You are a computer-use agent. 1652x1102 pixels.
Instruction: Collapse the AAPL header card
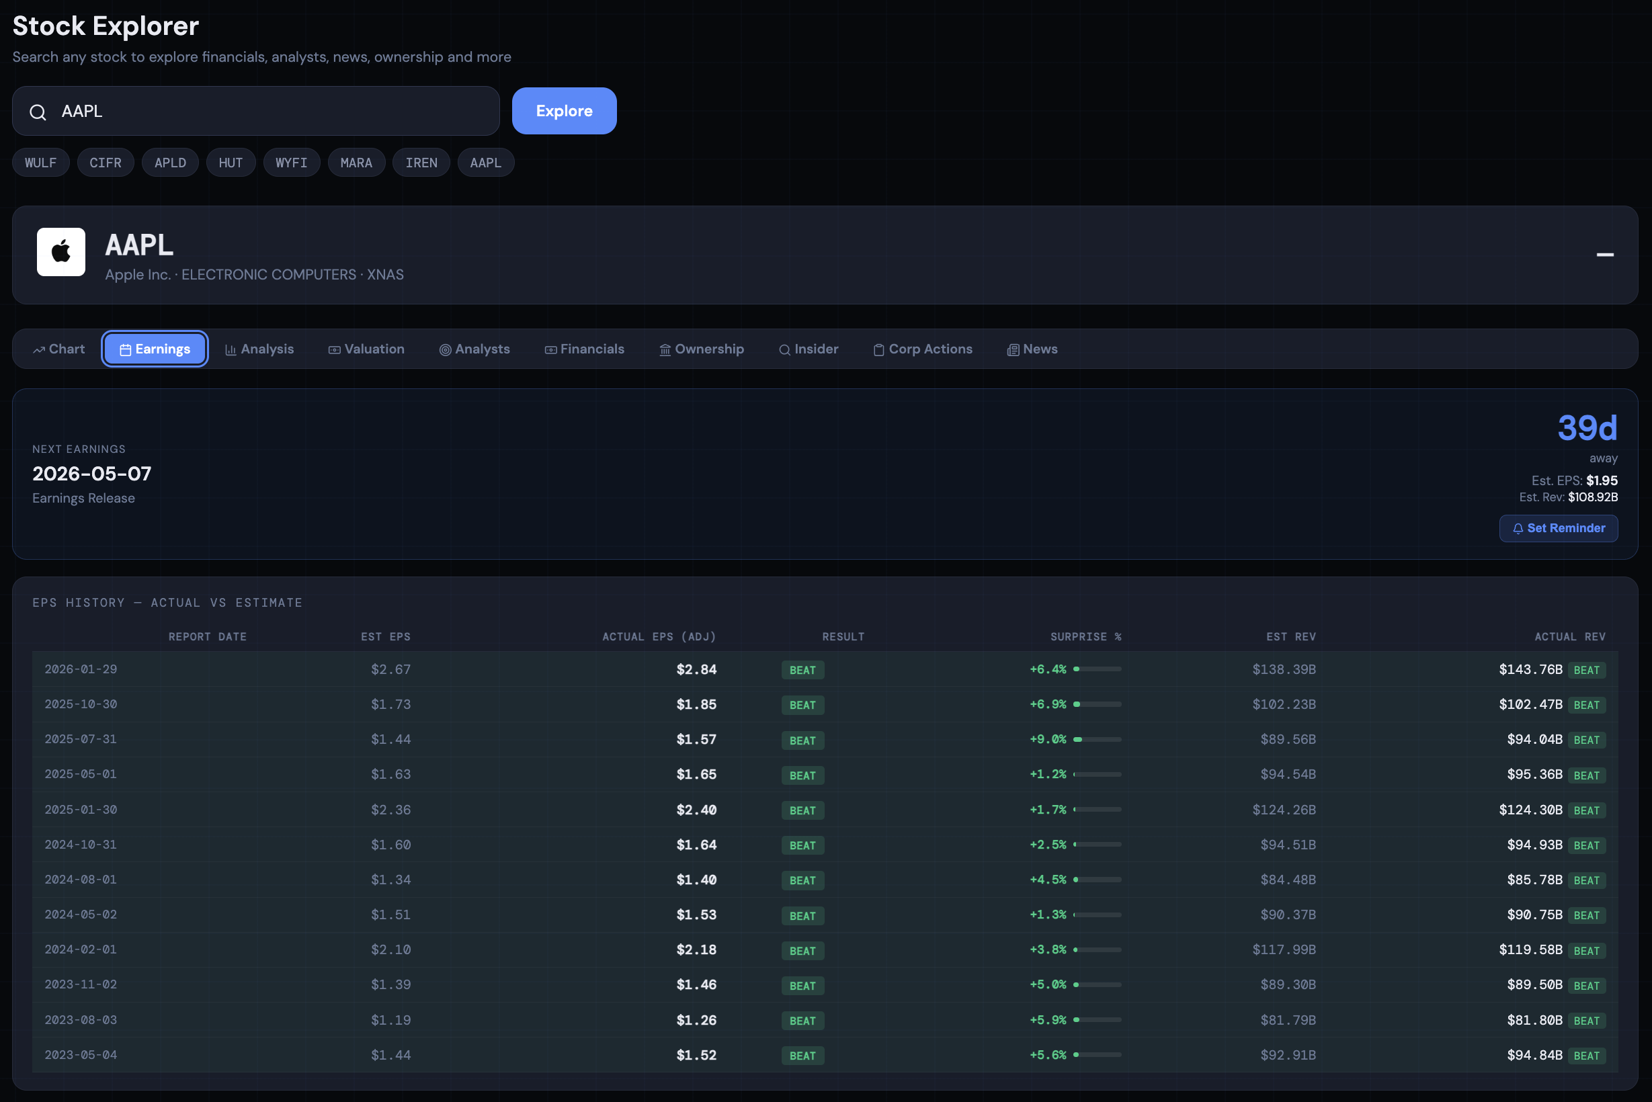[x=1604, y=255]
